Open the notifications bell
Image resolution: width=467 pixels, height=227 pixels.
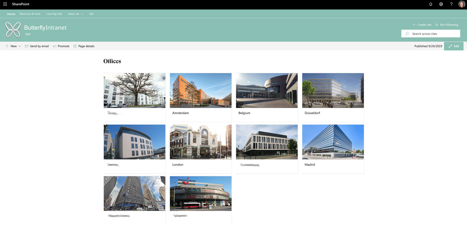(431, 4)
